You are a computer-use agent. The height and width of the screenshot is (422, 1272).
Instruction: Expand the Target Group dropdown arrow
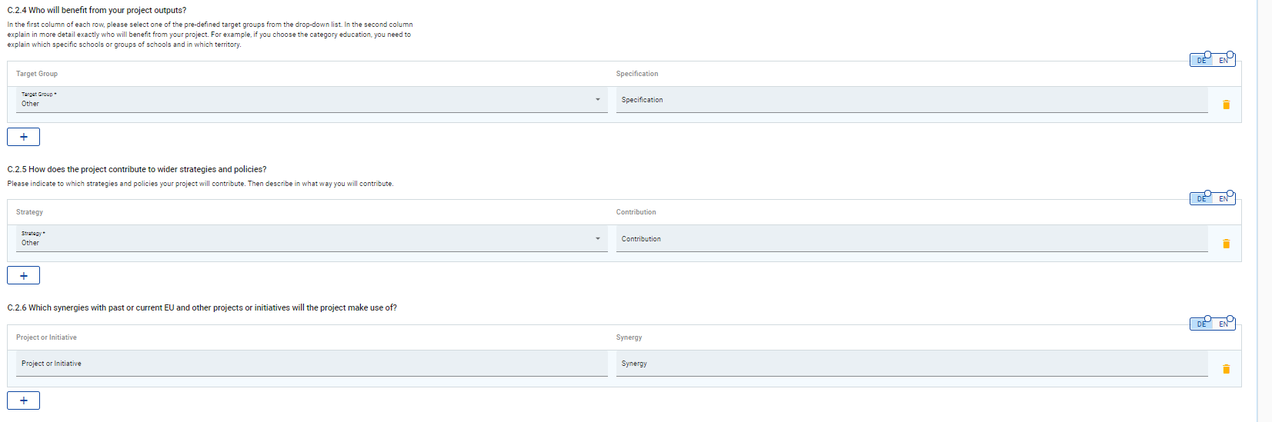point(597,99)
